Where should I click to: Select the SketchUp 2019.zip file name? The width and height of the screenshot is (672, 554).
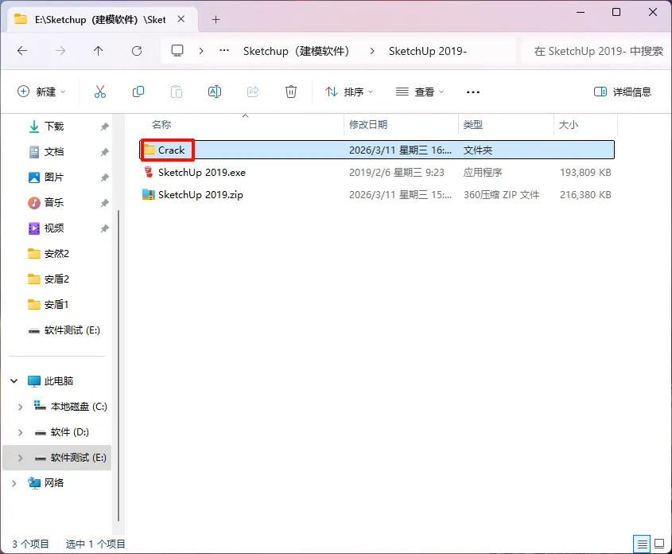[x=200, y=195]
